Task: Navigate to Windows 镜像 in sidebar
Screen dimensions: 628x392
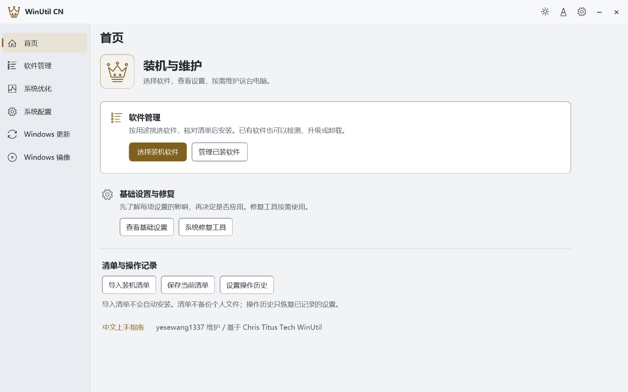Action: (x=45, y=157)
